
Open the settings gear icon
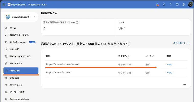pyautogui.click(x=184, y=5)
